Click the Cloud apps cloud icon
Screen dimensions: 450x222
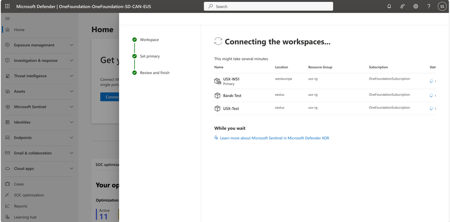point(8,169)
